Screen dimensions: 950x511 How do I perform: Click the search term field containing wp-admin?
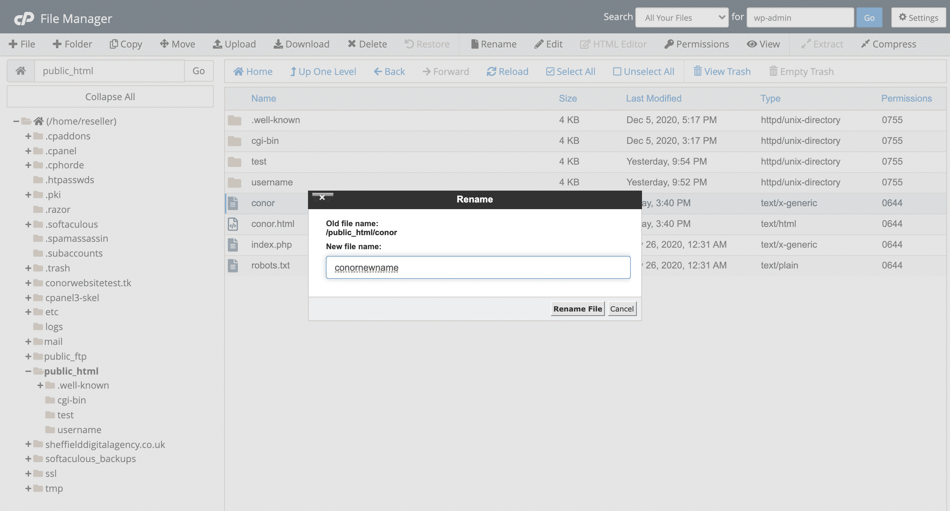[800, 17]
